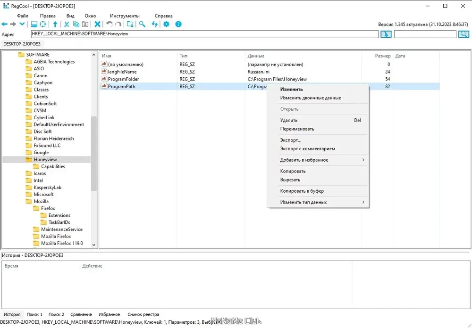Click the back arrow toolbar icon
Image resolution: width=472 pixels, height=328 pixels.
5,24
